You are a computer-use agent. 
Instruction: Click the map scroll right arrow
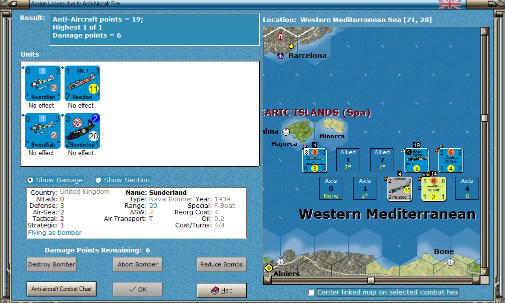pos(476,280)
